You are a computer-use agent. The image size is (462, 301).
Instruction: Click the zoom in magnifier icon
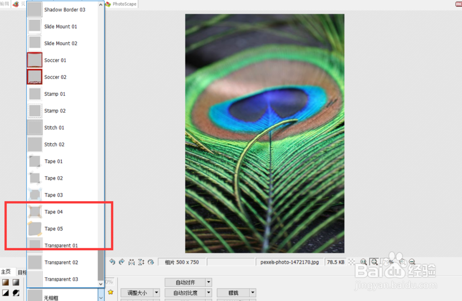click(x=402, y=262)
